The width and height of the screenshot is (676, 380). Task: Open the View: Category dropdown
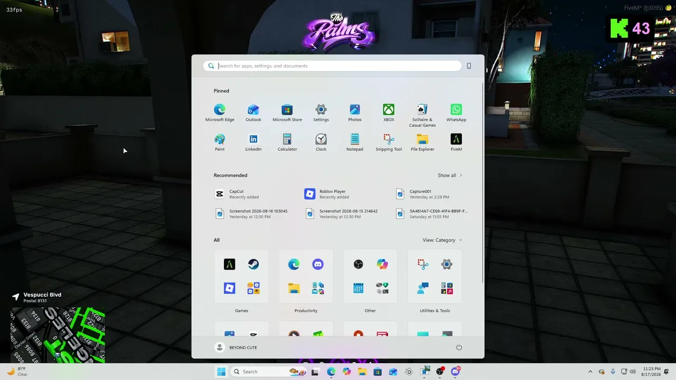click(442, 240)
